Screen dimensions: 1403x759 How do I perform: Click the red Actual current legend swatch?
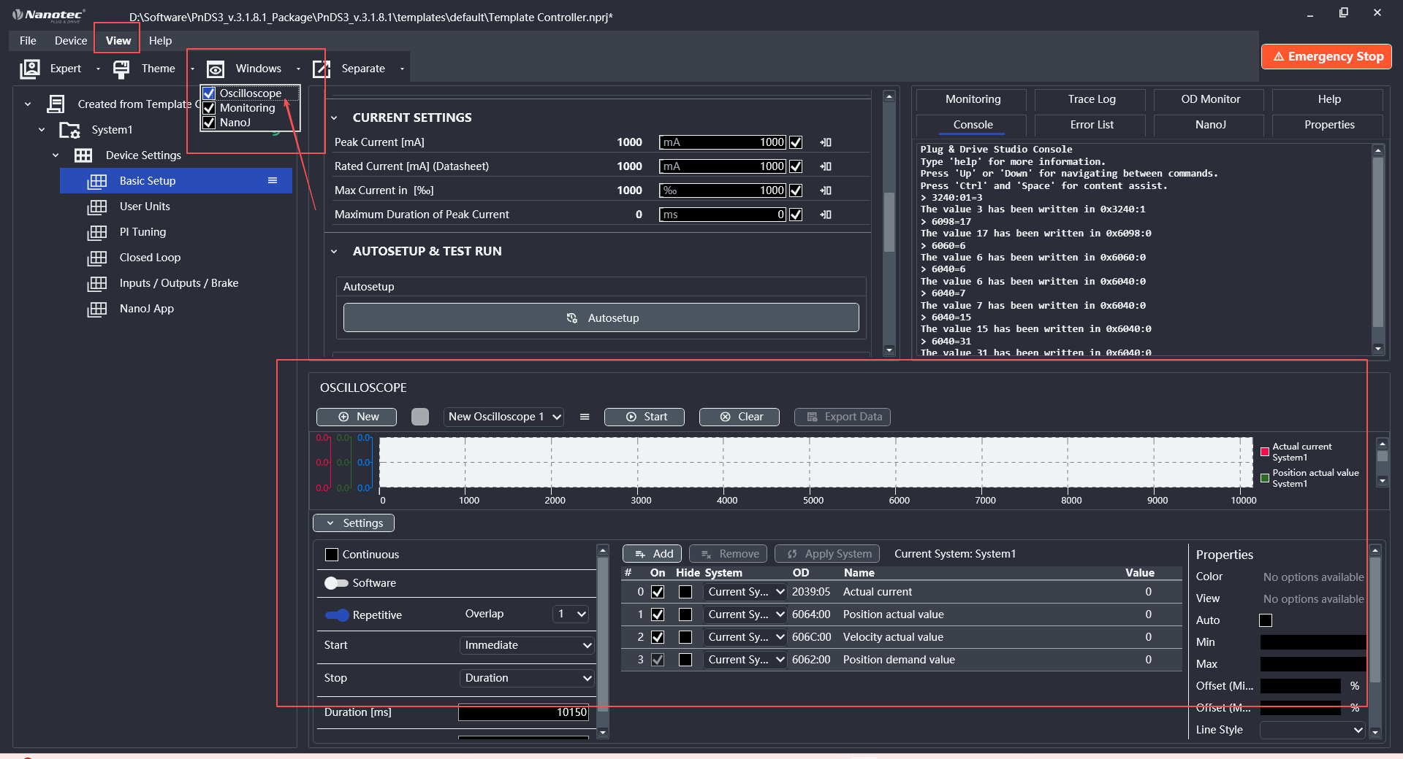(x=1265, y=452)
